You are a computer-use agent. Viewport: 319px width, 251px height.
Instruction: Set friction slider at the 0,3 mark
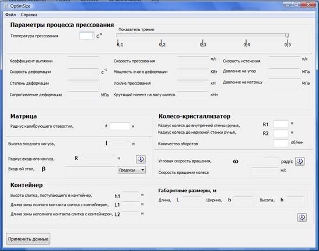(202, 36)
